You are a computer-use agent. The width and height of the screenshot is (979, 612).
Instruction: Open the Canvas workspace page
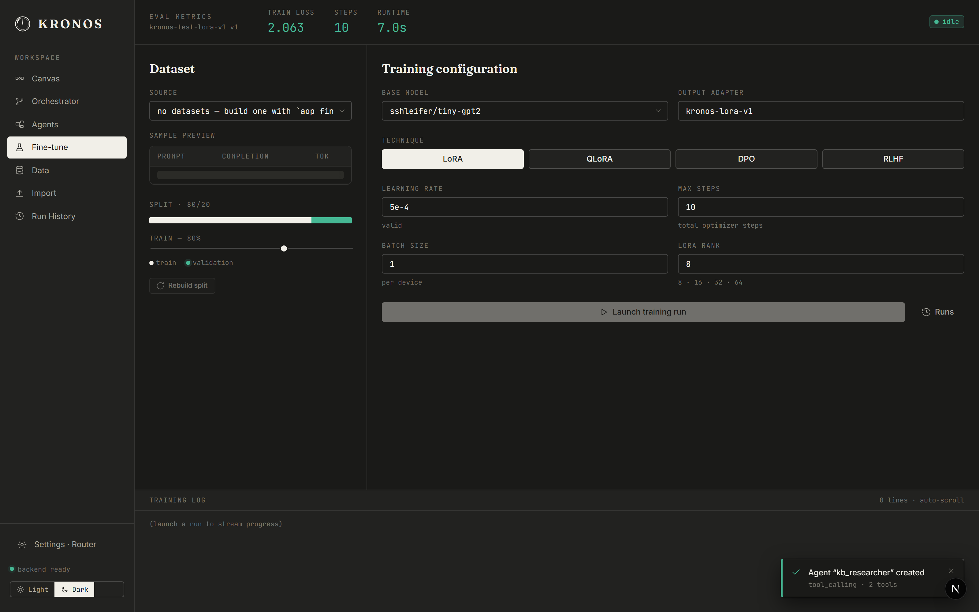point(67,79)
